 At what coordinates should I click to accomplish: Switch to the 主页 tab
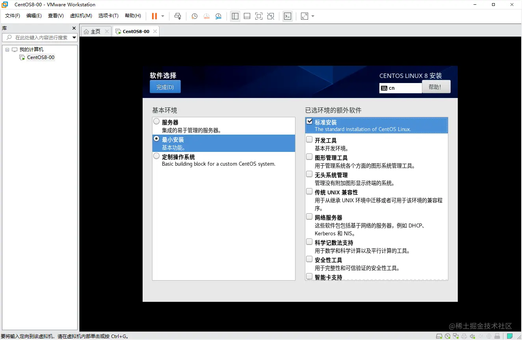pos(95,30)
